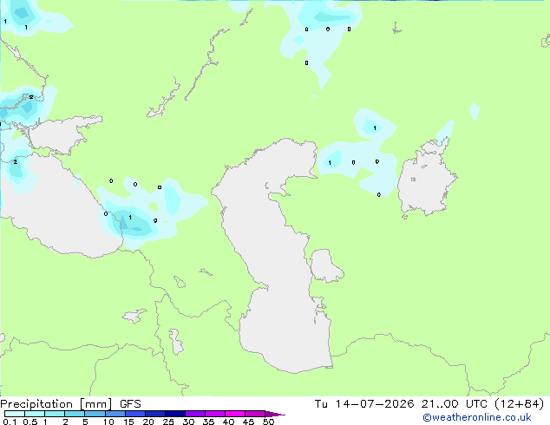Click the 35–40 mm legend swatch

point(215,414)
